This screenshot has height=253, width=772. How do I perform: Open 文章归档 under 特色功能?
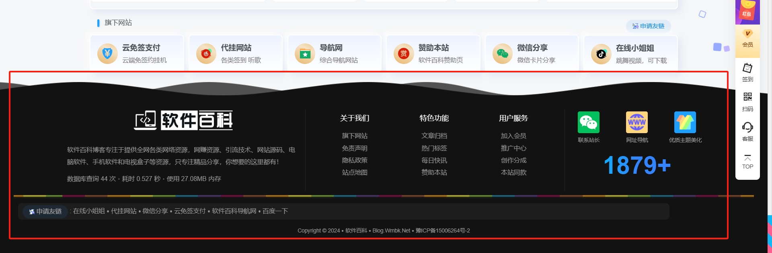coord(434,136)
